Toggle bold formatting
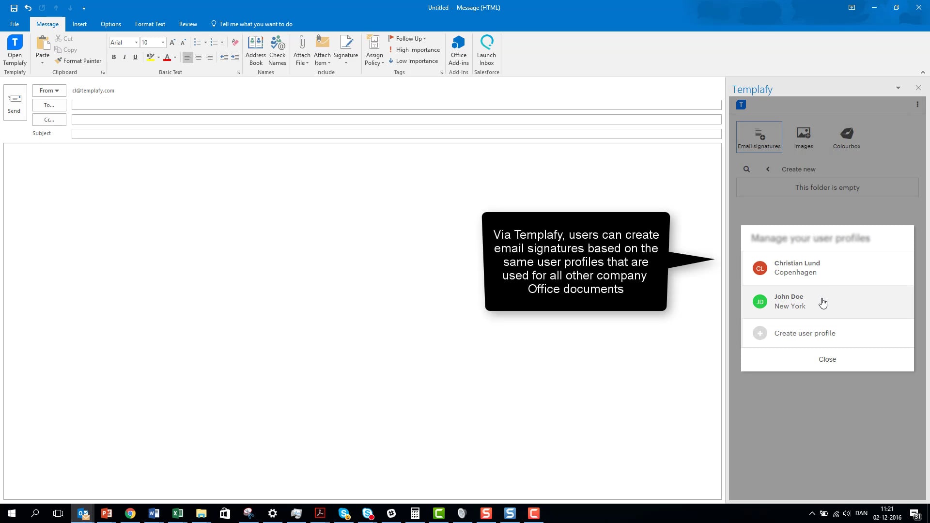930x523 pixels. [114, 57]
